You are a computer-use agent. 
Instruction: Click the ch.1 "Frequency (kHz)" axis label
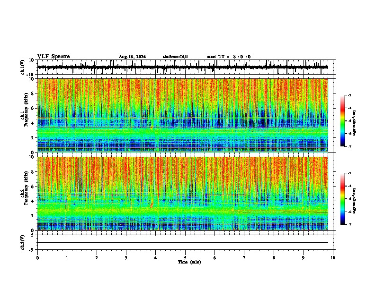(x=27, y=110)
